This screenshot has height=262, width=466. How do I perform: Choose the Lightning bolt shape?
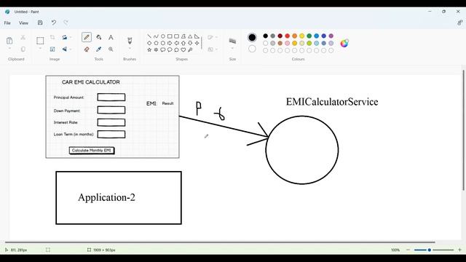pyautogui.click(x=190, y=50)
